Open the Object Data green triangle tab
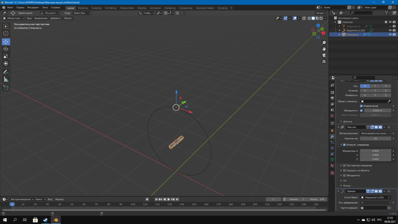The width and height of the screenshot is (398, 224). pyautogui.click(x=332, y=160)
